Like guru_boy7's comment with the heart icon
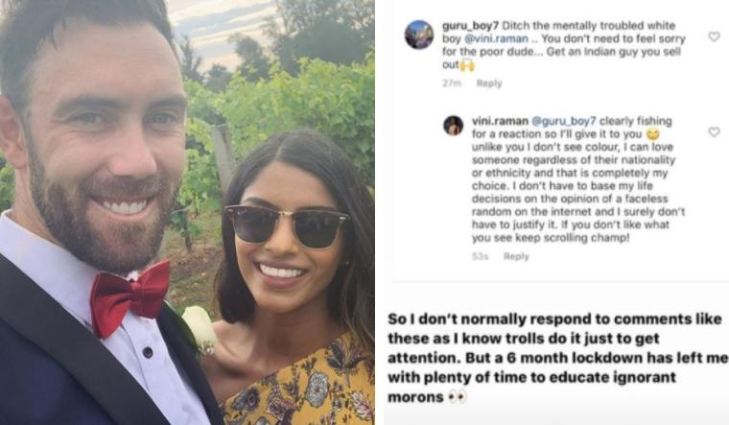 (x=714, y=36)
